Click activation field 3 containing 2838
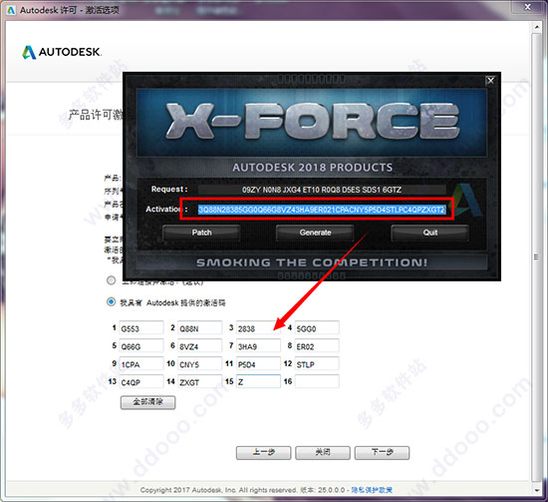 click(258, 328)
